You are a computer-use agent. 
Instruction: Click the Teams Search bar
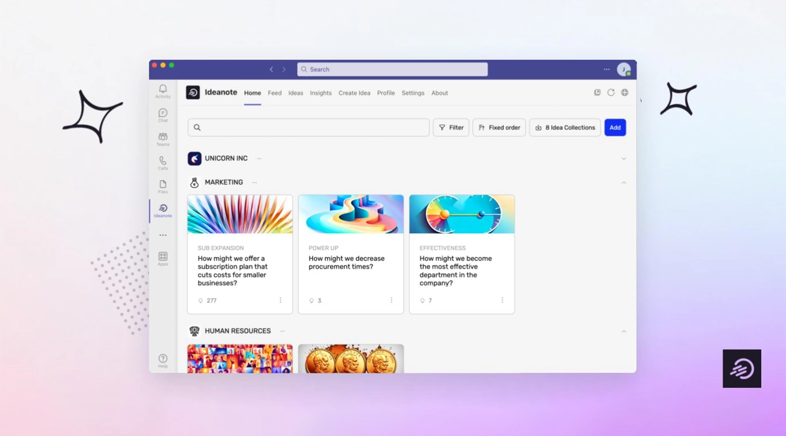pos(392,69)
